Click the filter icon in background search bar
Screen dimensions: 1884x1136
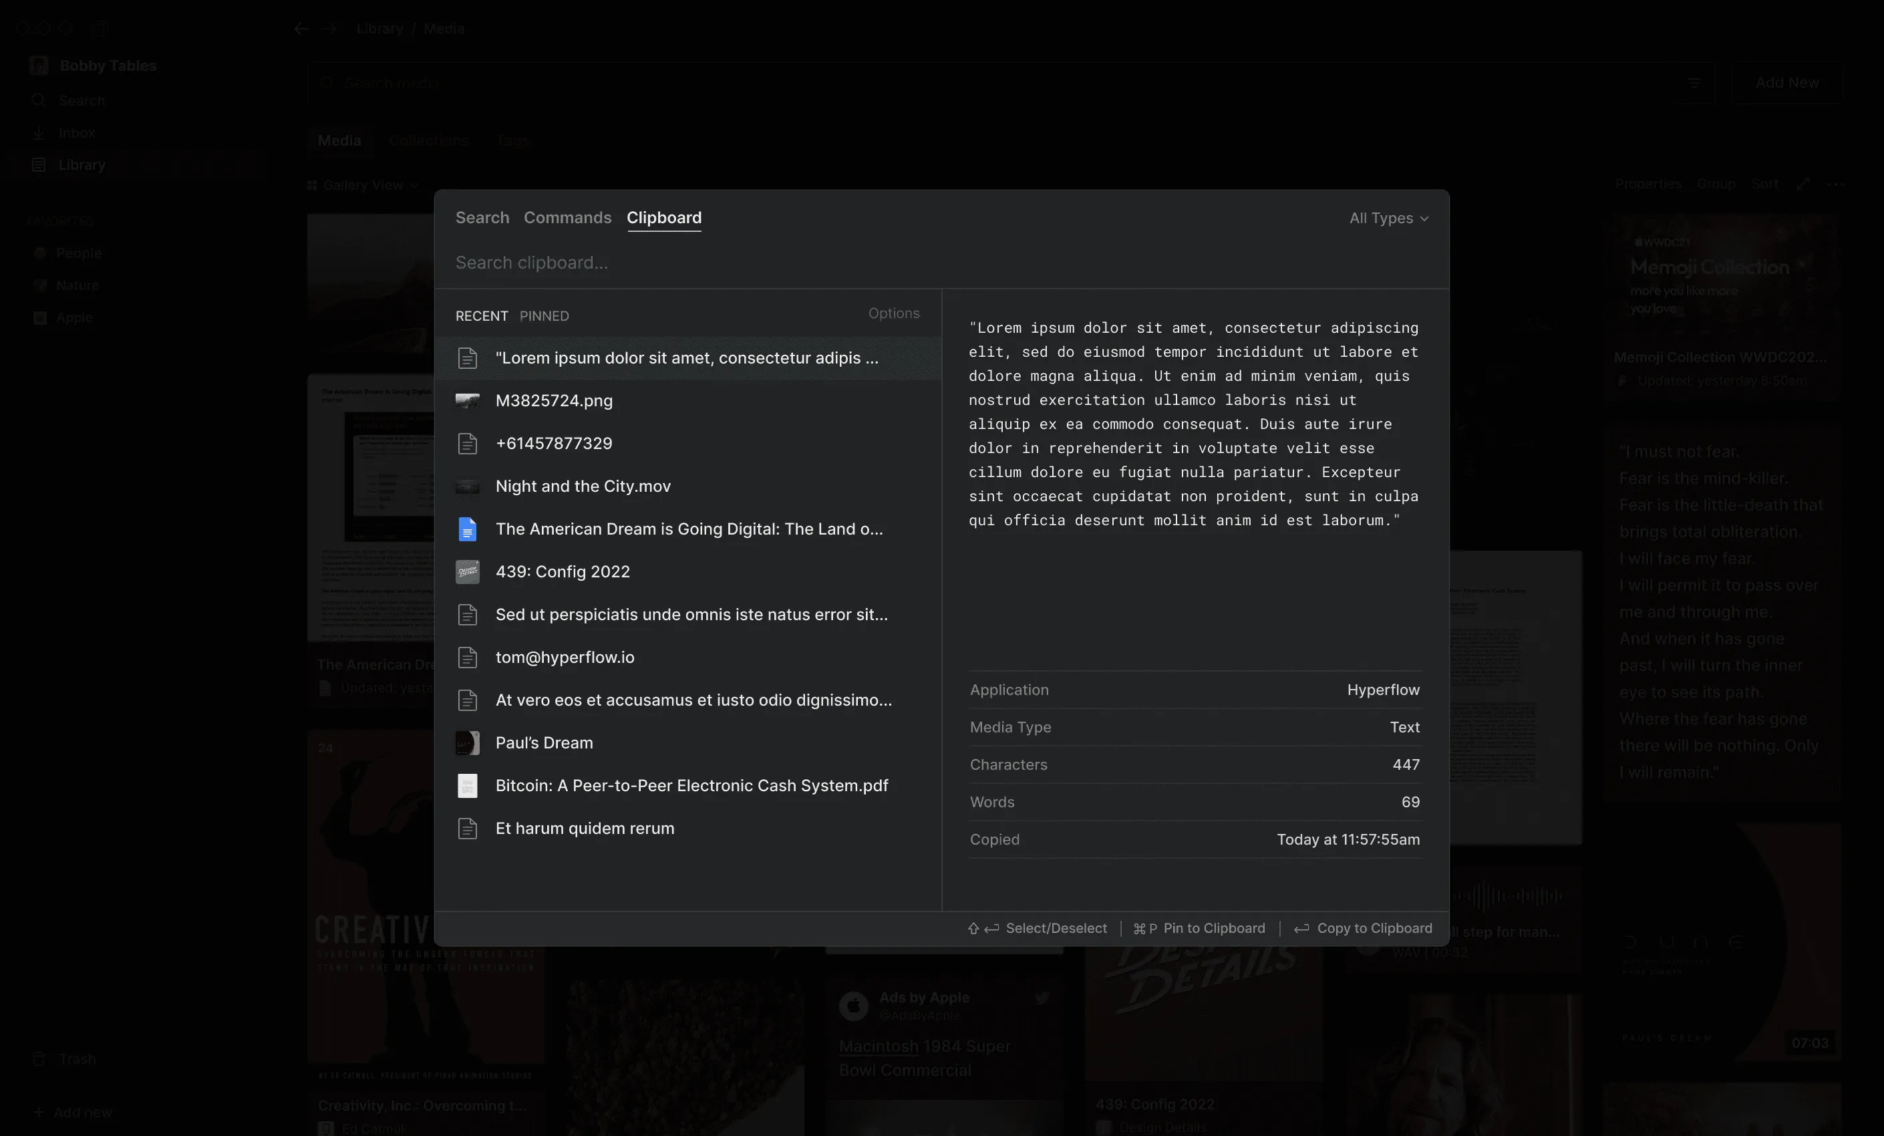click(1694, 83)
